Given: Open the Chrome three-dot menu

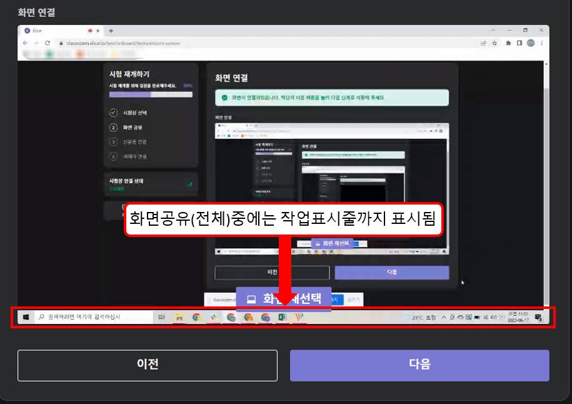Looking at the screenshot, I should pyautogui.click(x=541, y=43).
